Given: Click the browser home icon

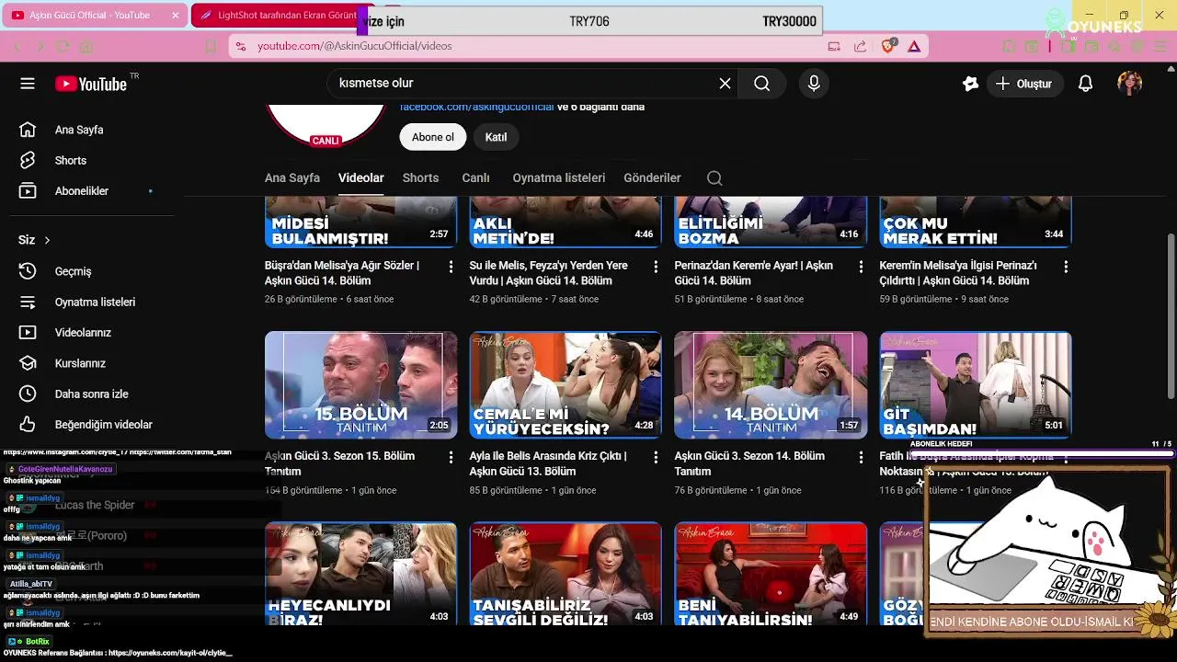Looking at the screenshot, I should (86, 46).
